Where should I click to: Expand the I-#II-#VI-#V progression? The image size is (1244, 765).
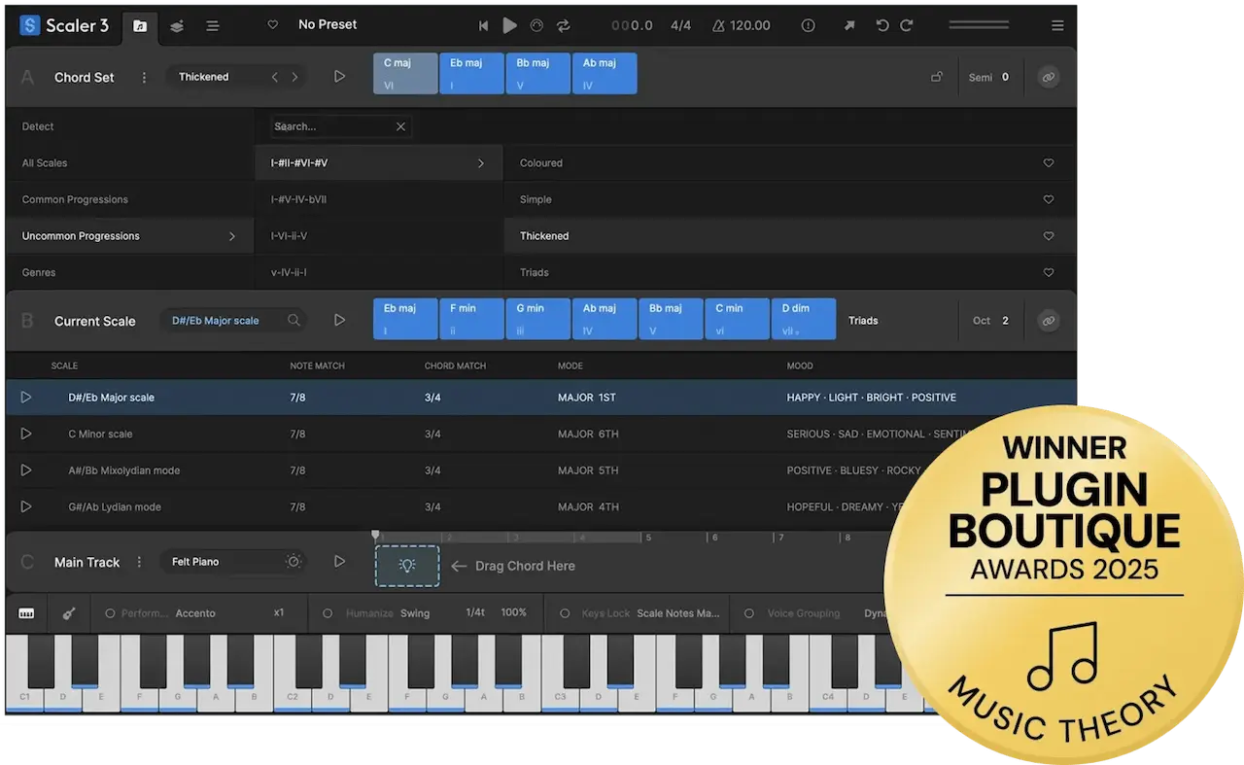379,163
